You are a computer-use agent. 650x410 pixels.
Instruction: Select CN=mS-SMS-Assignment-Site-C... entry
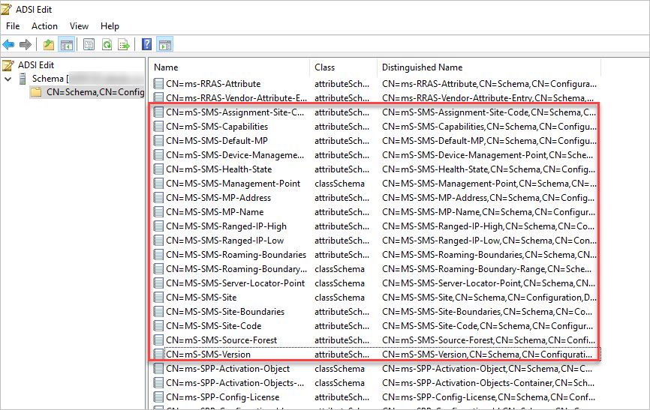pos(235,112)
